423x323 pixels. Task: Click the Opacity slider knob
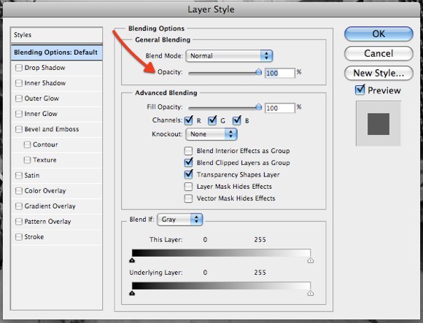tap(258, 72)
